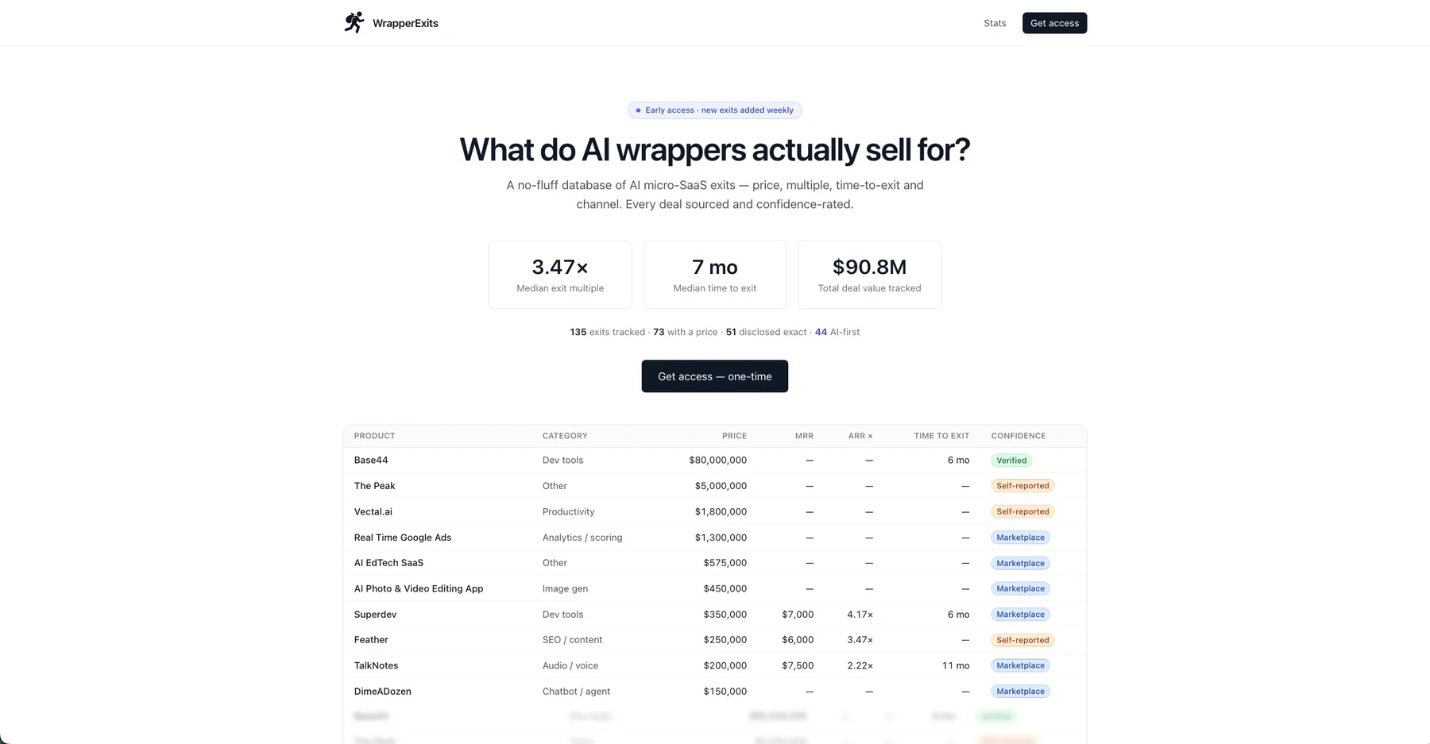Click Marketplace badge for Real Time Google Ads
Viewport: 1430px width, 744px height.
(x=1020, y=538)
